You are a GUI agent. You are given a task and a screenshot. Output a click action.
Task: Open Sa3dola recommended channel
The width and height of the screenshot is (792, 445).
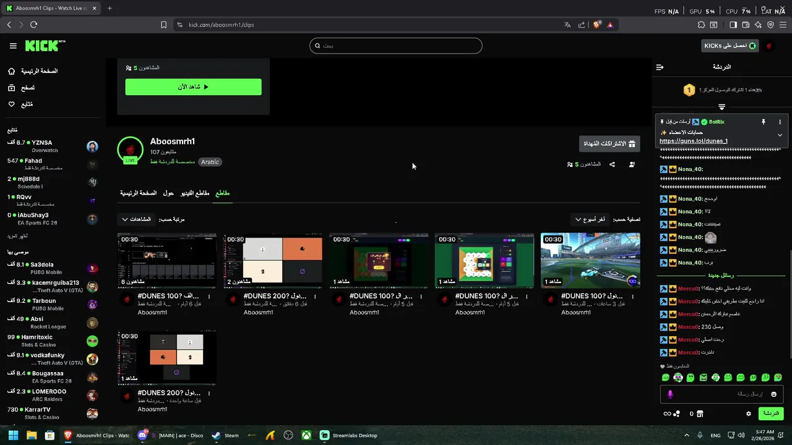(x=53, y=268)
